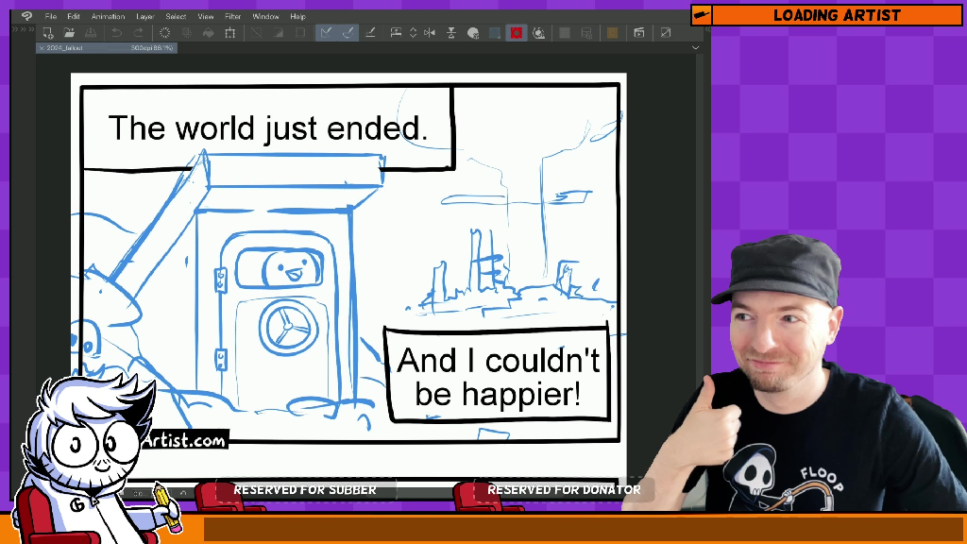Viewport: 967px width, 544px height.
Task: Toggle the highlighted red square icon
Action: (x=517, y=33)
